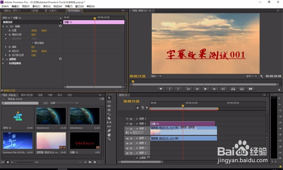Viewport: 283px width, 170px height.
Task: Mute the Audio 3 track speaker
Action: click(x=127, y=148)
